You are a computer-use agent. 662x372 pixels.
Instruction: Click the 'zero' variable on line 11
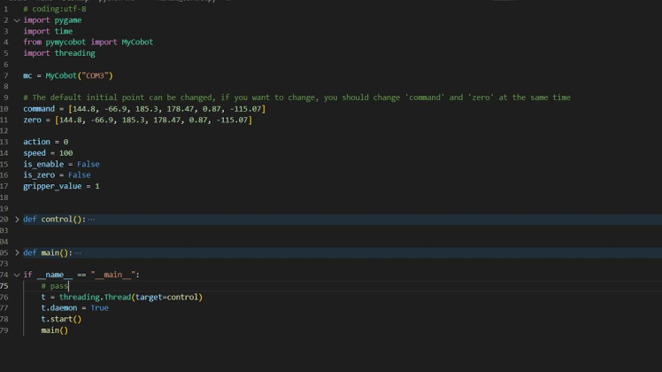tap(32, 120)
